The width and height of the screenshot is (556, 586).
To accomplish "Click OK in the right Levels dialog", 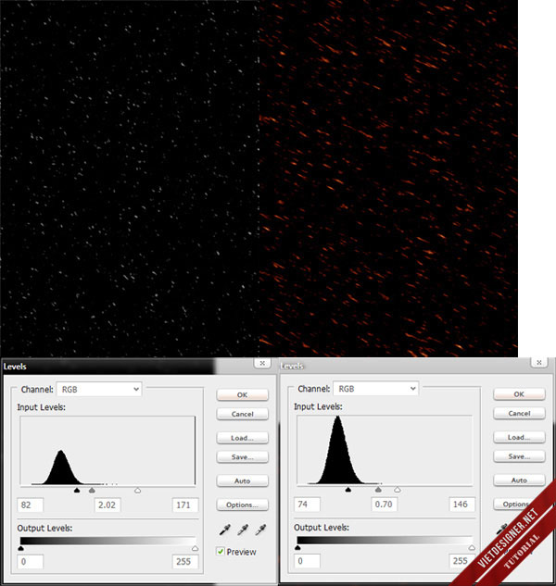I will pos(519,394).
